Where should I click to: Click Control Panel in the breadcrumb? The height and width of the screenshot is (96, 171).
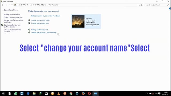[x=23, y=5]
